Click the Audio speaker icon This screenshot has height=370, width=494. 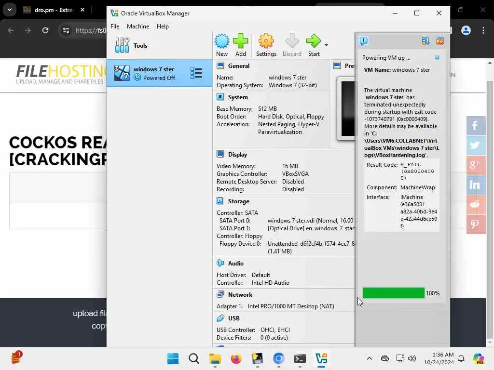pos(220,263)
